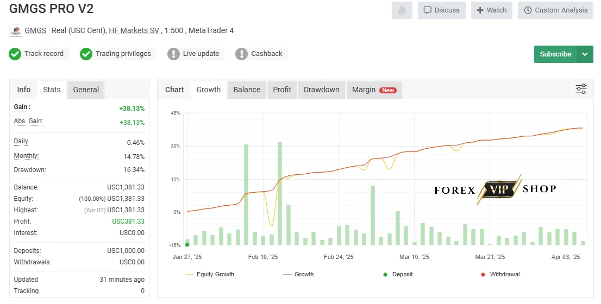Image resolution: width=601 pixels, height=304 pixels.
Task: Open the Margin chart tab
Action: [x=374, y=90]
